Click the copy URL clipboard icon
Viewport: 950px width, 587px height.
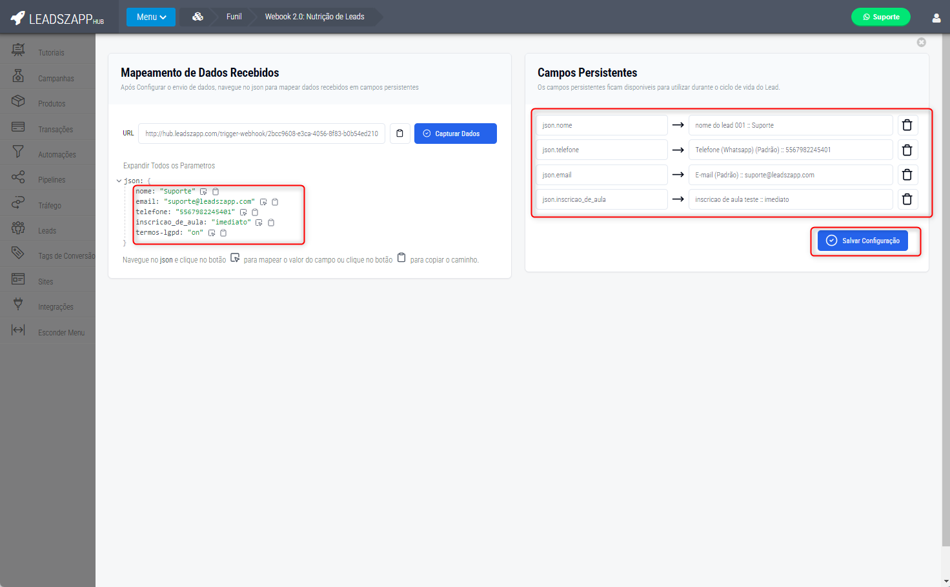tap(399, 134)
